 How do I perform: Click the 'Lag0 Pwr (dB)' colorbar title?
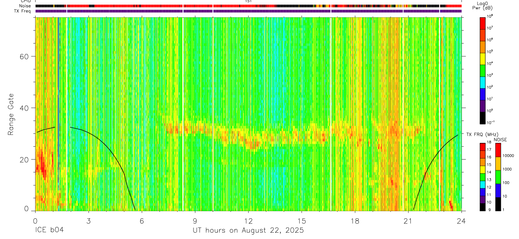pyautogui.click(x=483, y=5)
